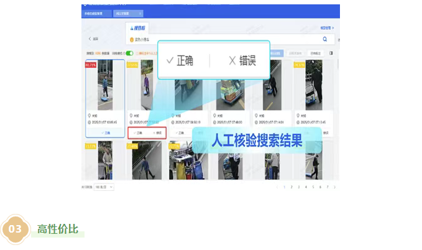The width and height of the screenshot is (422, 250).
Task: Open the management link at the top right
Action: click(x=327, y=28)
